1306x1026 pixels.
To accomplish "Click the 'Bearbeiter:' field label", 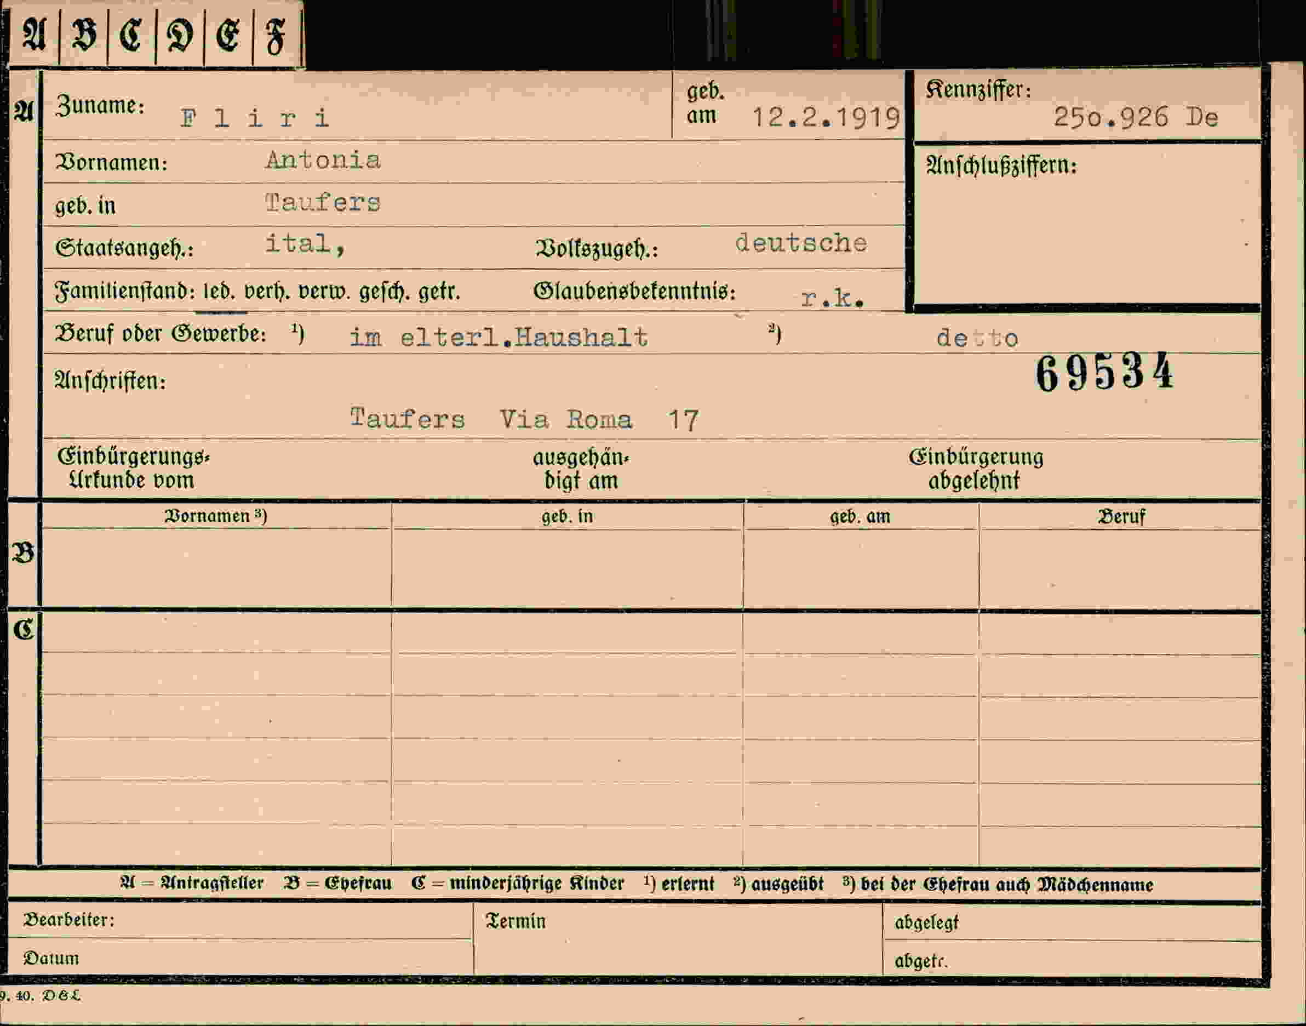I will [x=68, y=920].
